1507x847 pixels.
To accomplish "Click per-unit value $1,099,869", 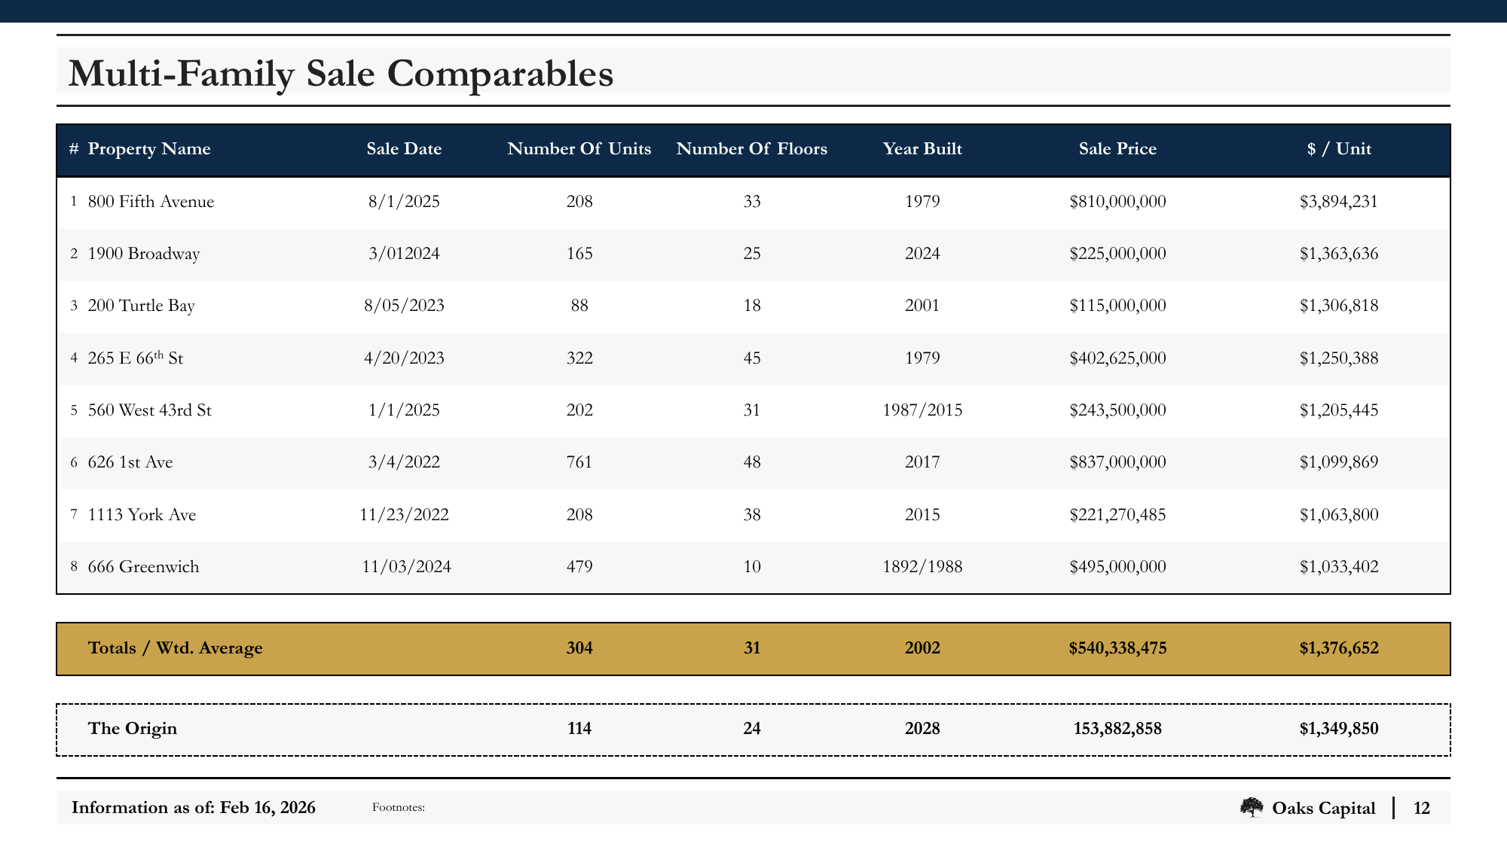I will click(1339, 462).
